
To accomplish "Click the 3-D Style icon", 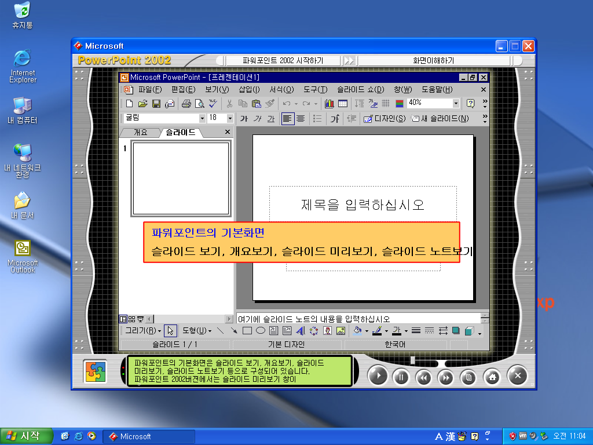I will click(469, 331).
